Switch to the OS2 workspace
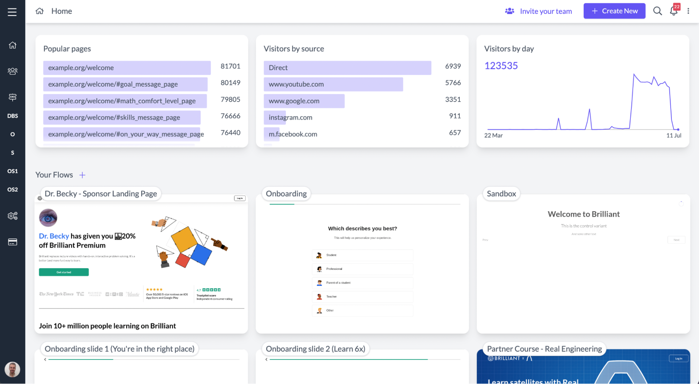 [x=13, y=190]
